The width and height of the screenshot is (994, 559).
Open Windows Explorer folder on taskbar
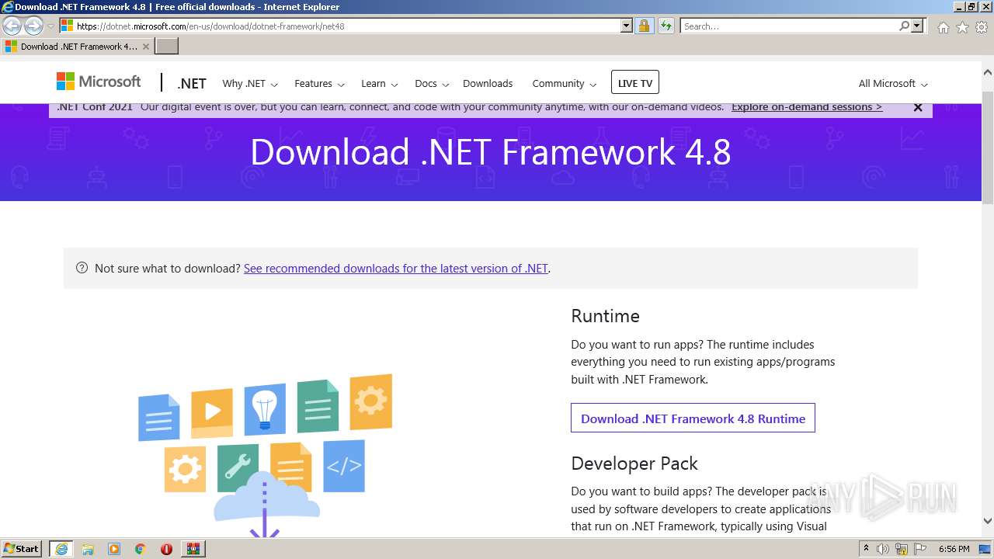click(x=88, y=549)
